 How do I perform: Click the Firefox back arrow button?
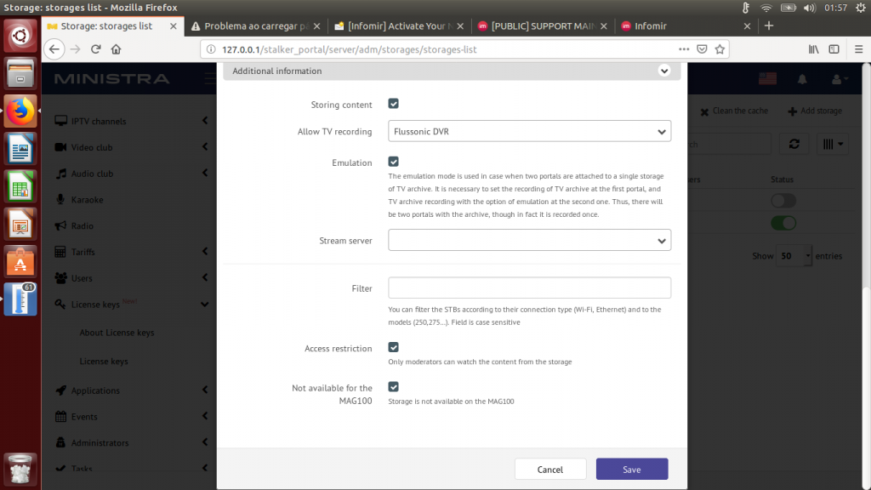[x=54, y=48]
